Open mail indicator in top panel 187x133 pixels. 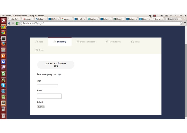(x=162, y=16)
